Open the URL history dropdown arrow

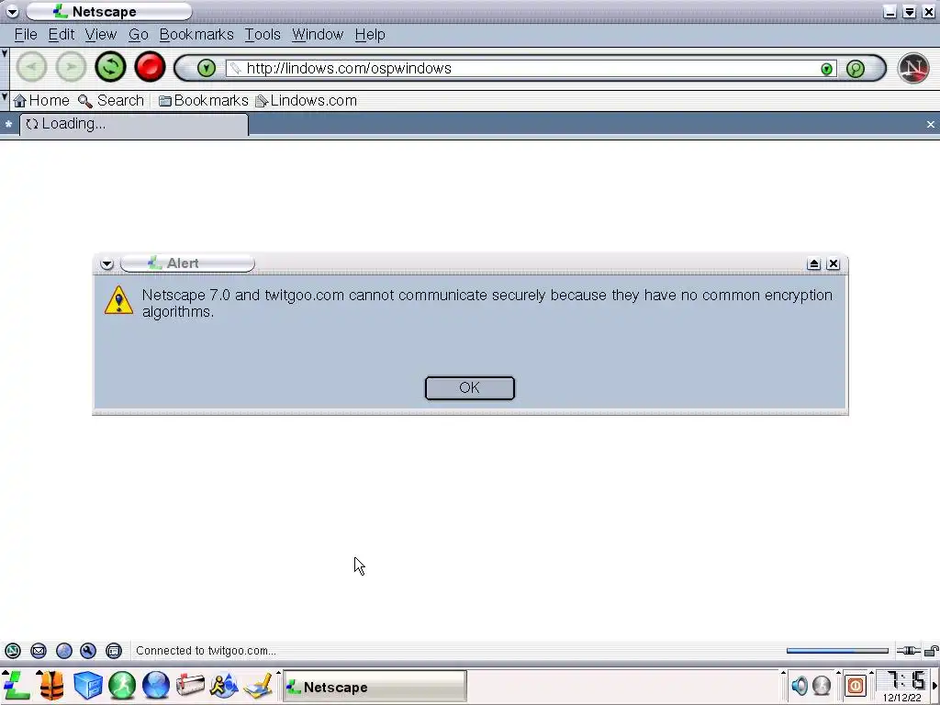[207, 68]
